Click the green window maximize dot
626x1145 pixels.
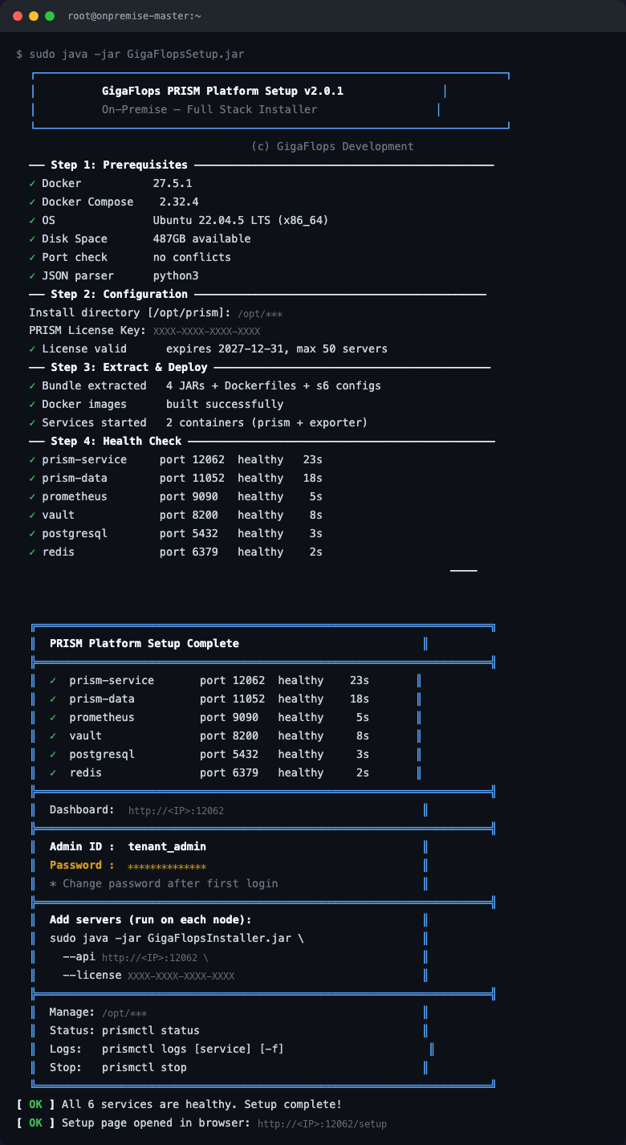[x=50, y=16]
